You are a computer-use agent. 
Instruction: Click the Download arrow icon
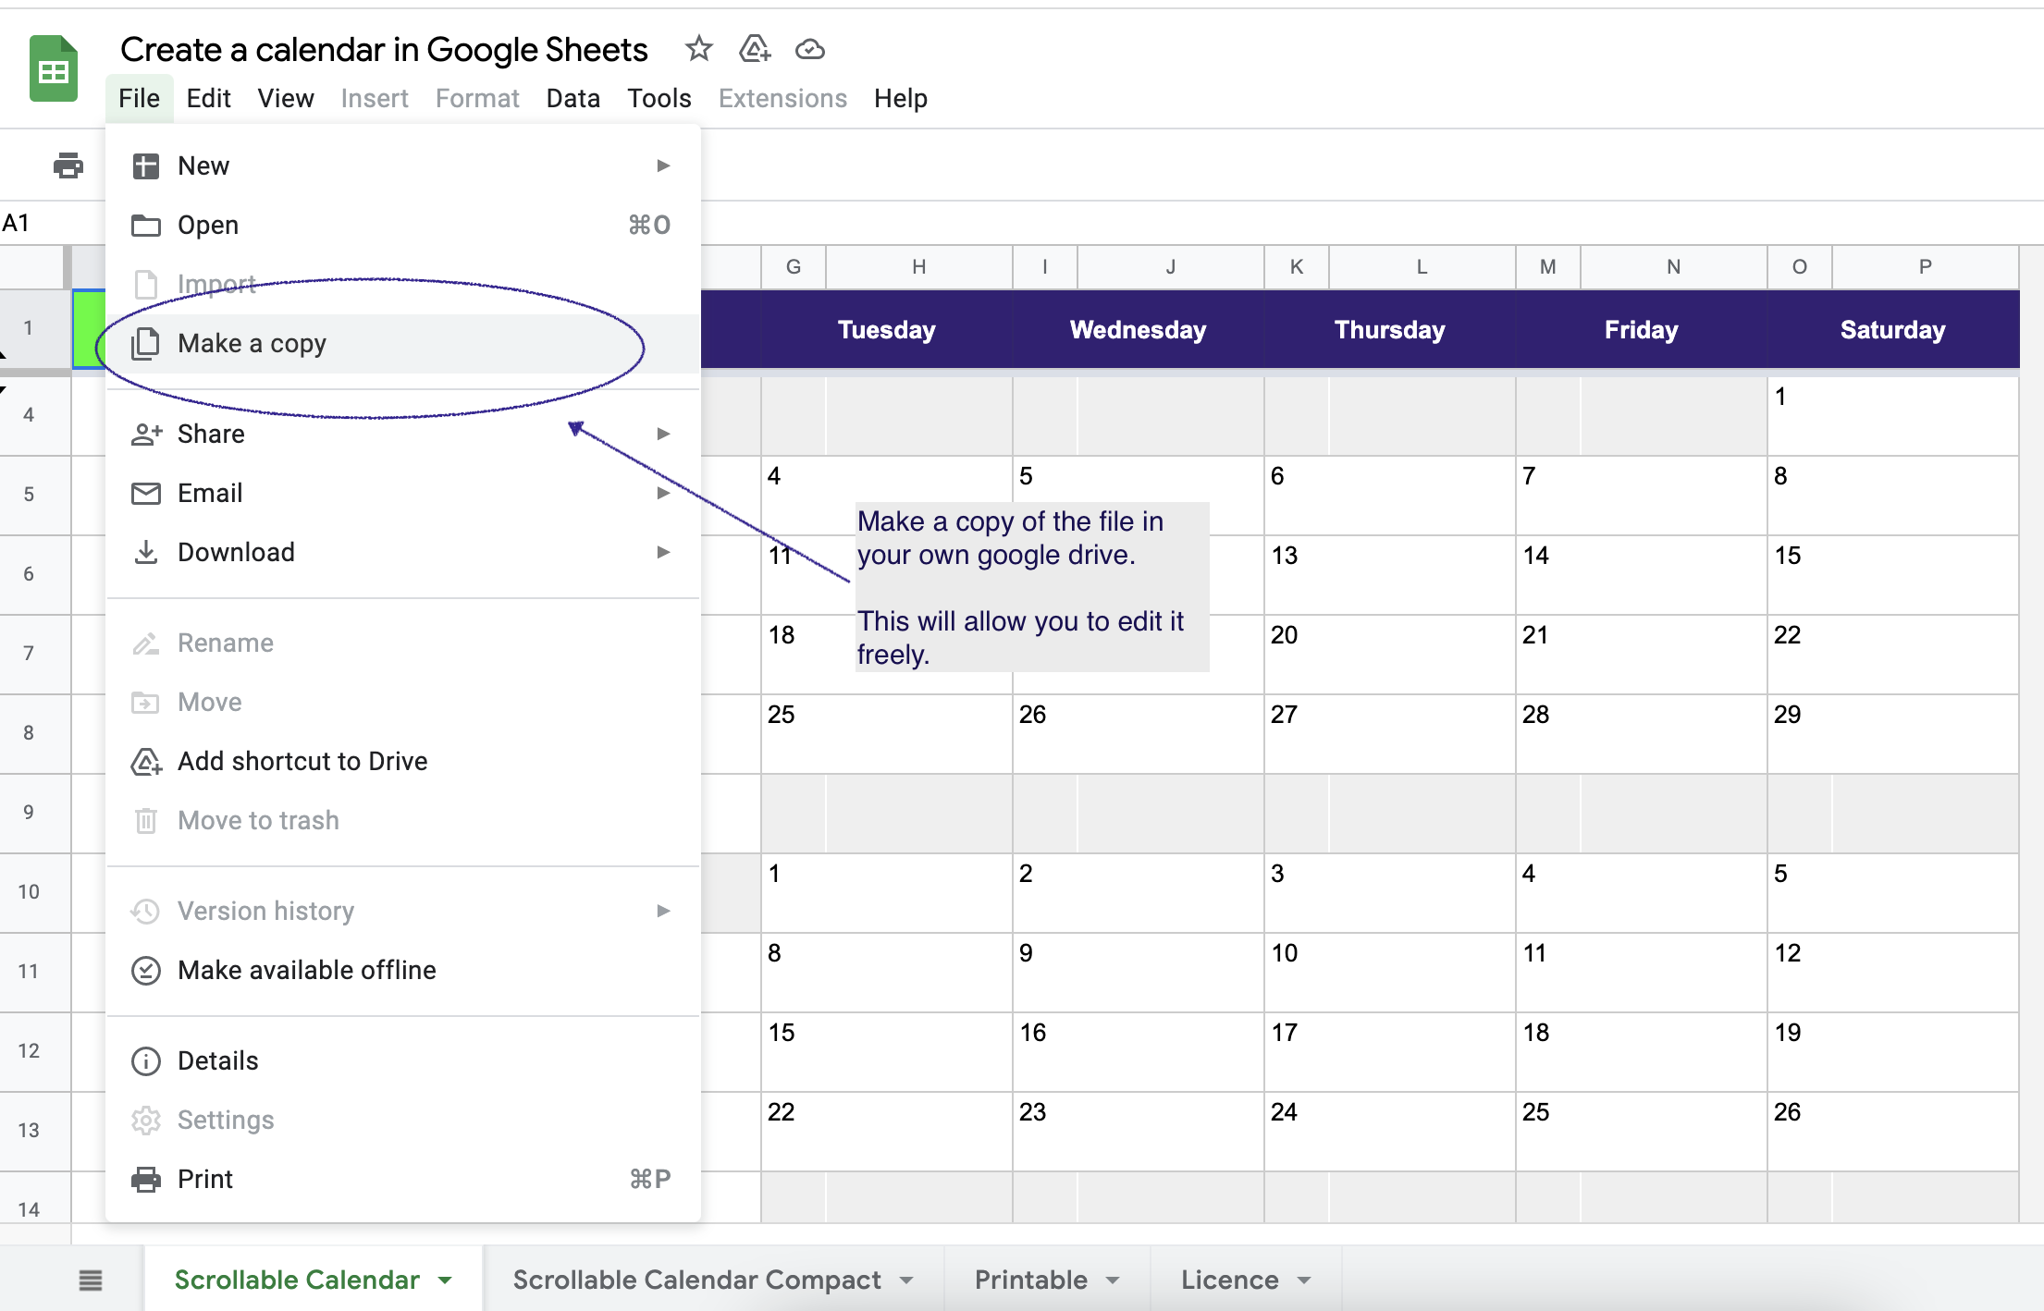point(146,553)
